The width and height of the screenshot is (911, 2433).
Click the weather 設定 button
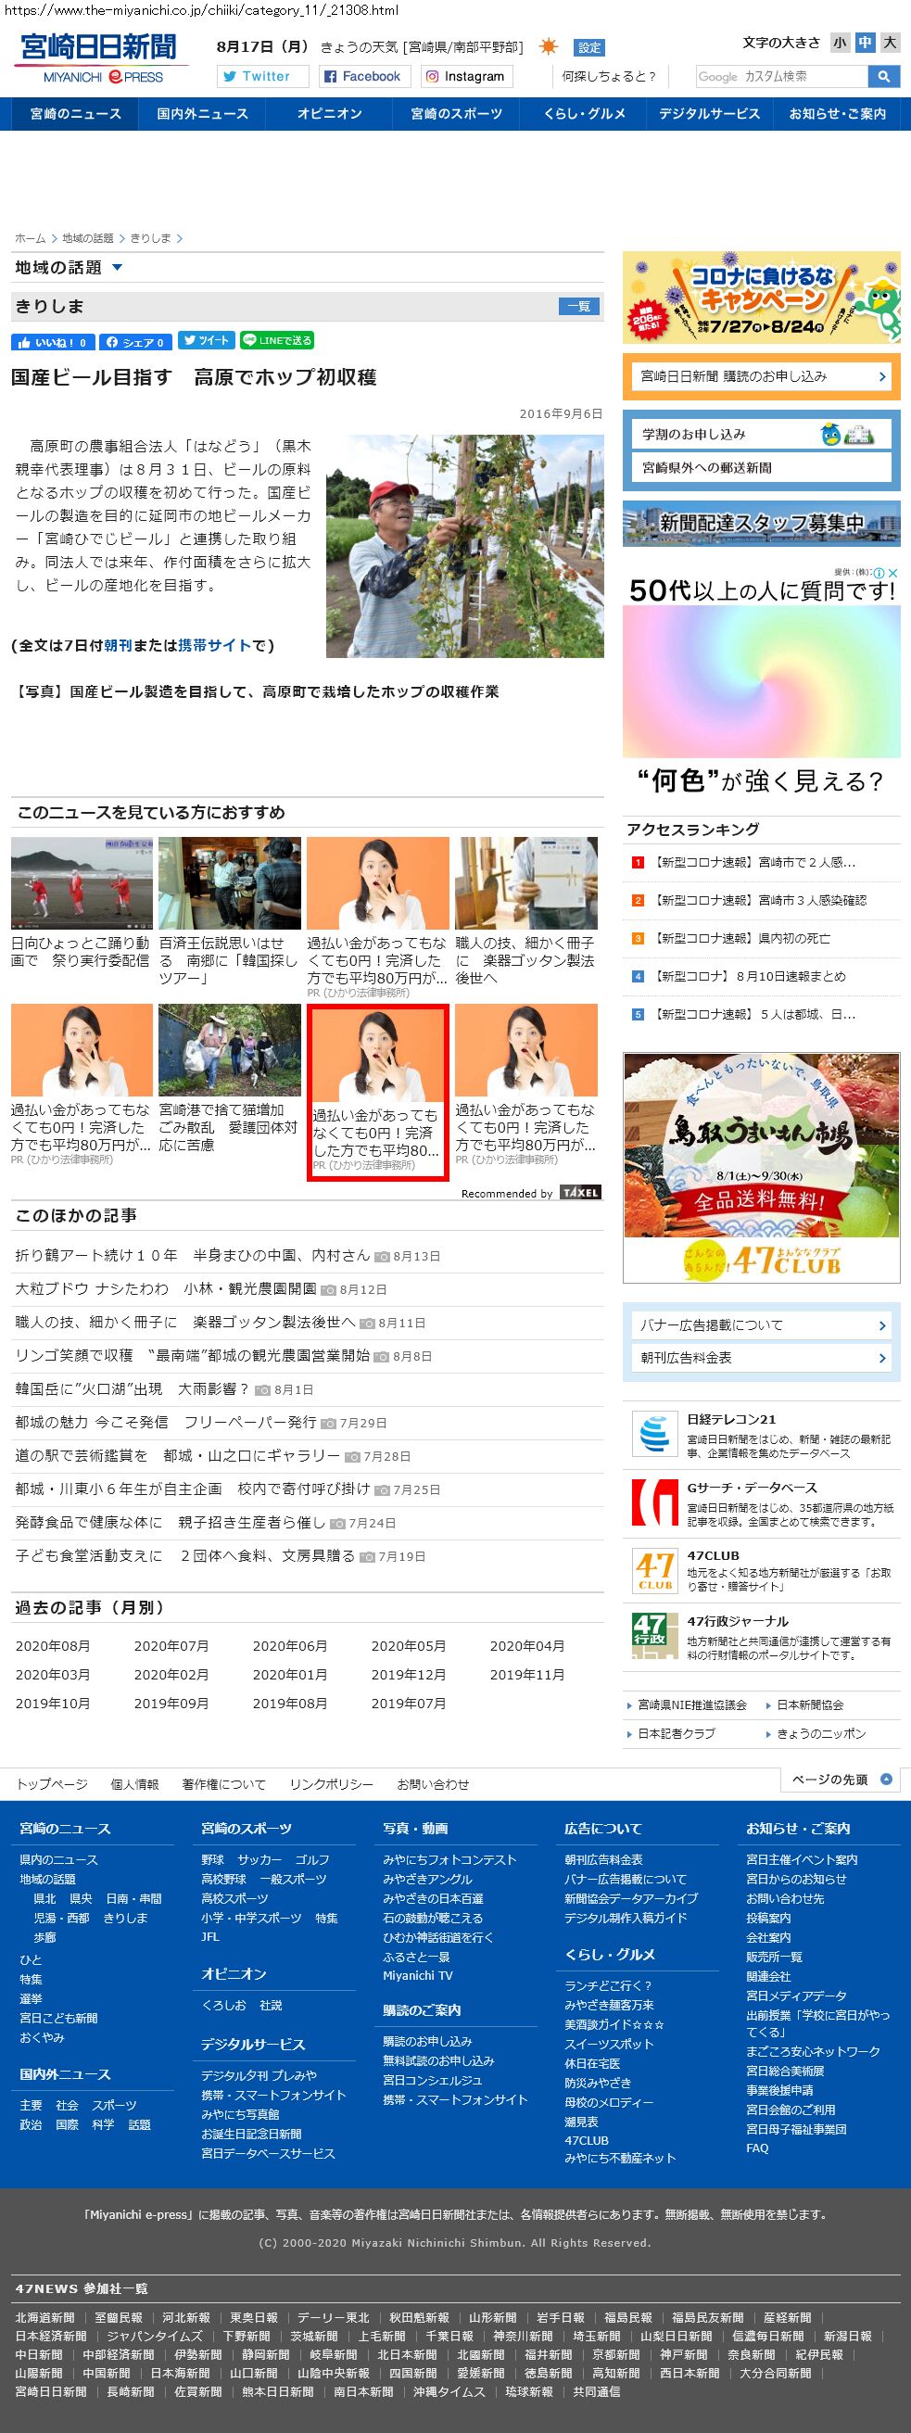tap(589, 48)
